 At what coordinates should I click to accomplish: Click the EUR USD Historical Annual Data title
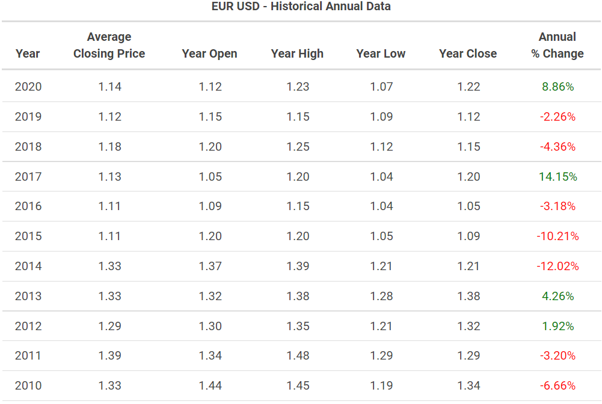[301, 7]
